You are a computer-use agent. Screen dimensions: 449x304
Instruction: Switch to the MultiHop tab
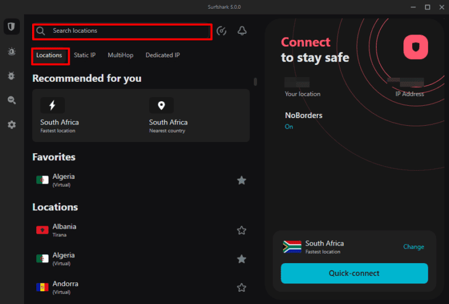[x=120, y=56]
